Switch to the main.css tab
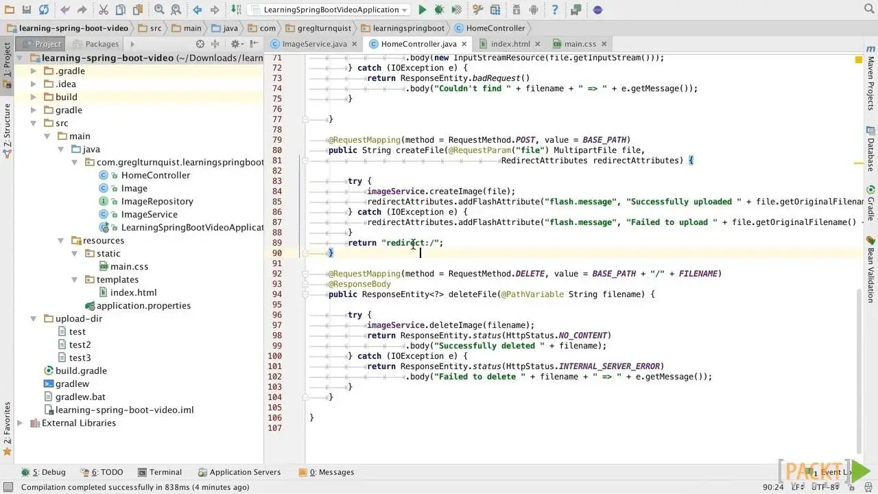This screenshot has height=494, width=878. (580, 44)
